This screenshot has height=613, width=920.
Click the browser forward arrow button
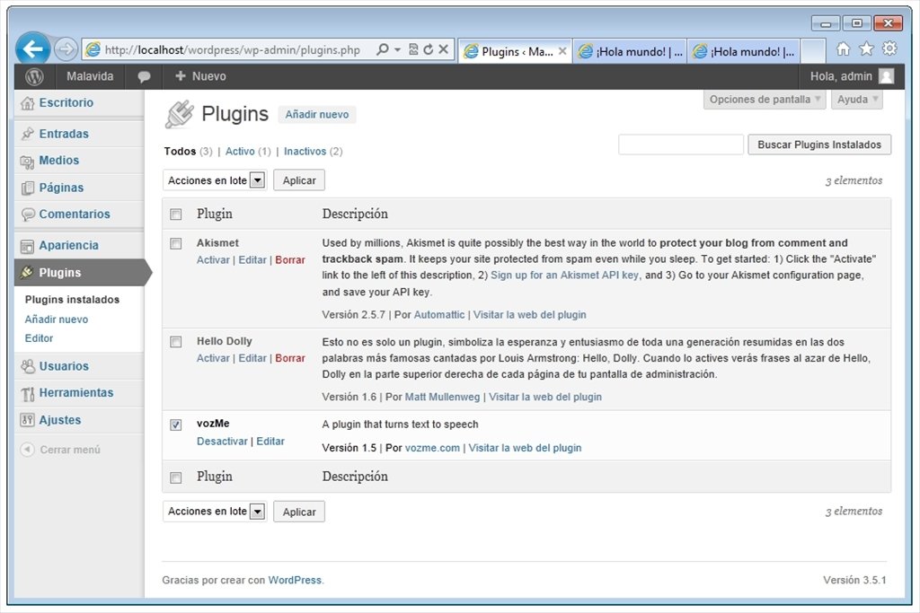point(66,49)
